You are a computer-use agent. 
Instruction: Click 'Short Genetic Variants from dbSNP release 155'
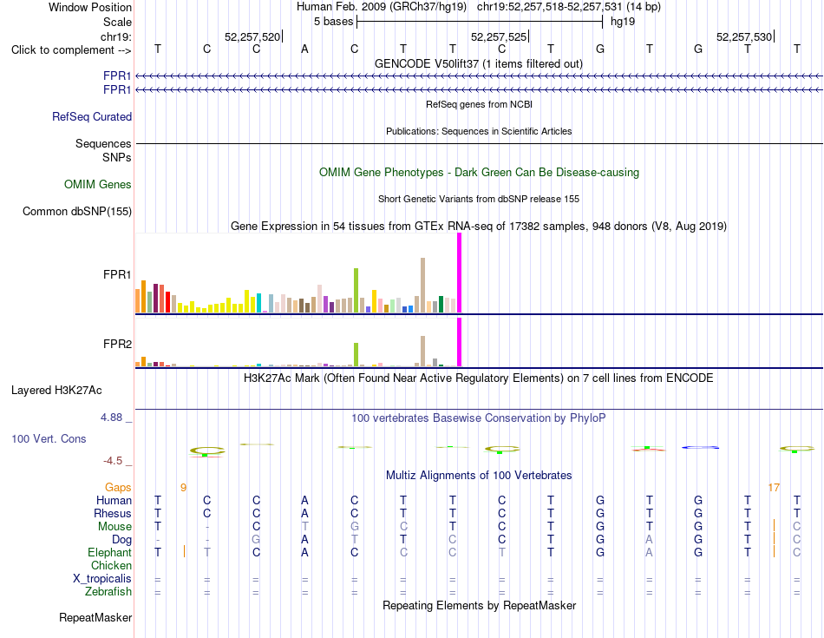pyautogui.click(x=479, y=199)
